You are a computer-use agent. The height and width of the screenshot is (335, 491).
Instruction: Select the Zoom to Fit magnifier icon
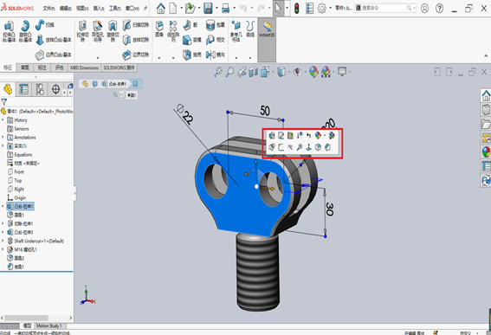(218, 72)
